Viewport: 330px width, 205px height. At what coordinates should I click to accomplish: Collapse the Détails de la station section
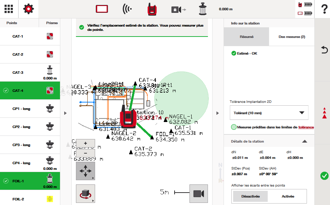(304, 141)
